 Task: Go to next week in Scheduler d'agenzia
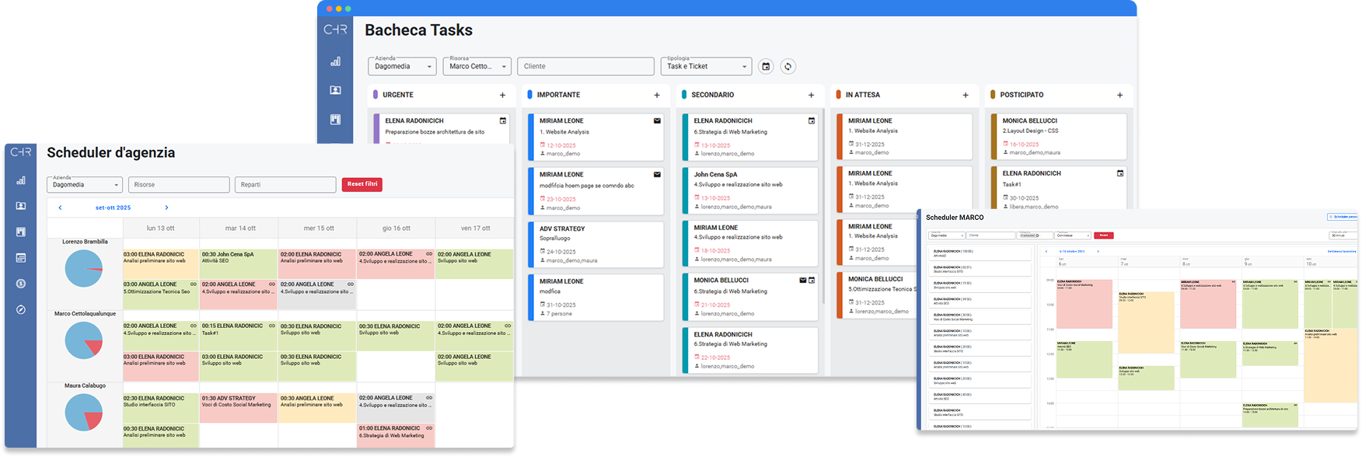tap(166, 208)
